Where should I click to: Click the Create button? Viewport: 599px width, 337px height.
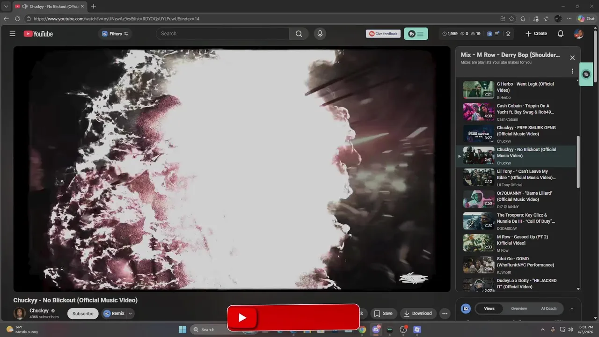click(536, 34)
